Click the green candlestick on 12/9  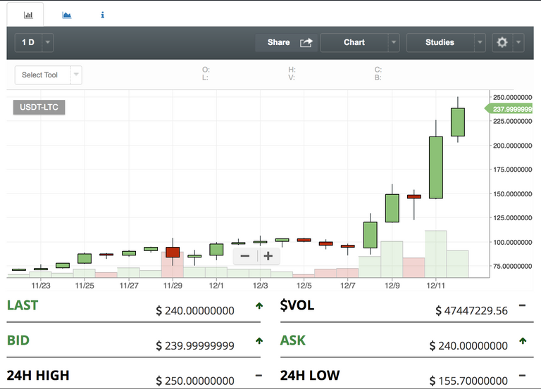click(392, 208)
